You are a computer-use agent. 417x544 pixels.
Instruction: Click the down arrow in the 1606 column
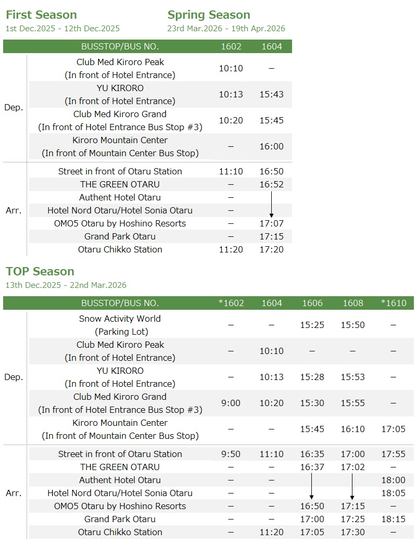click(312, 486)
